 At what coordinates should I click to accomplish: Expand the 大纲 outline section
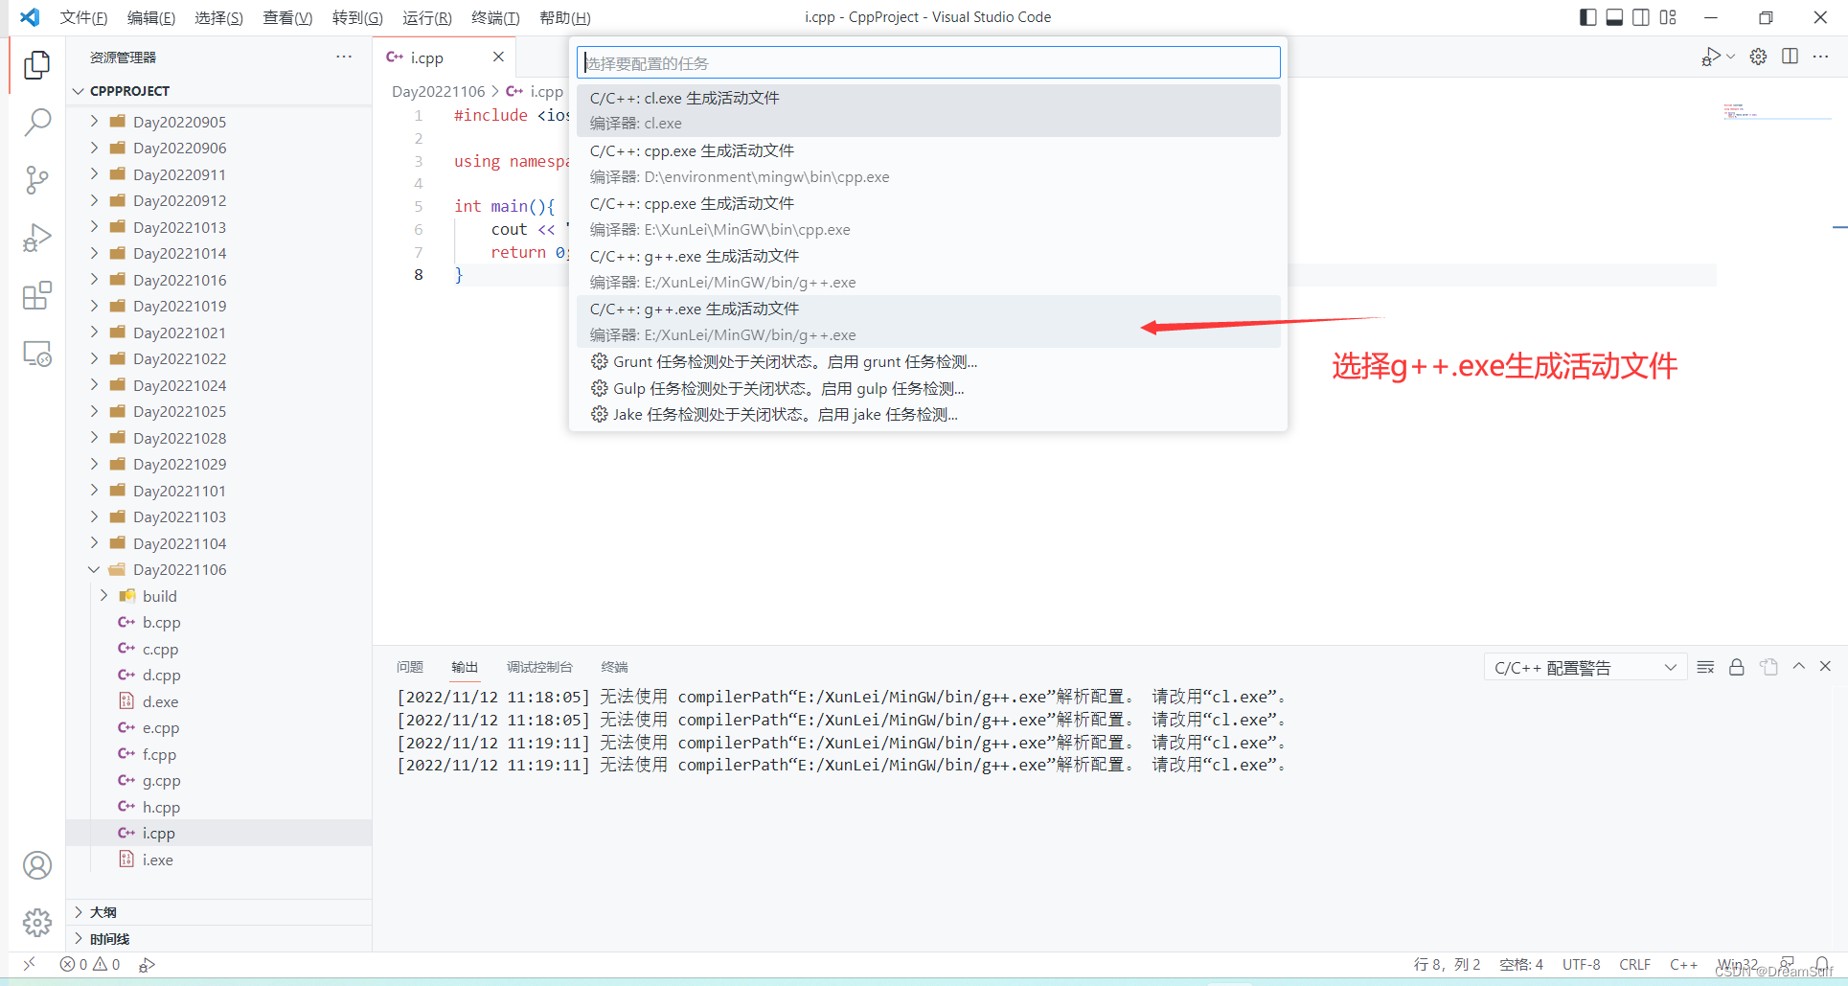click(218, 912)
